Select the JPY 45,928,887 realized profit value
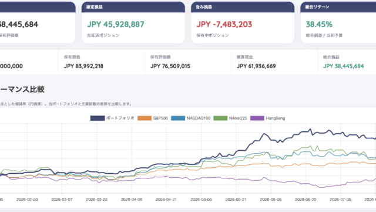Image resolution: width=376 pixels, height=212 pixels. 116,24
